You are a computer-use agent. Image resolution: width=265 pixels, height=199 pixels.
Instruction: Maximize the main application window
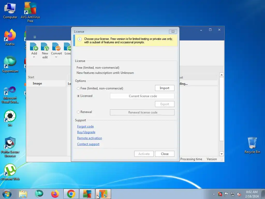pyautogui.click(x=210, y=30)
